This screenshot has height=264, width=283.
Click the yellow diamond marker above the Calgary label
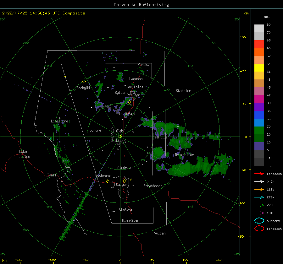[124, 181]
